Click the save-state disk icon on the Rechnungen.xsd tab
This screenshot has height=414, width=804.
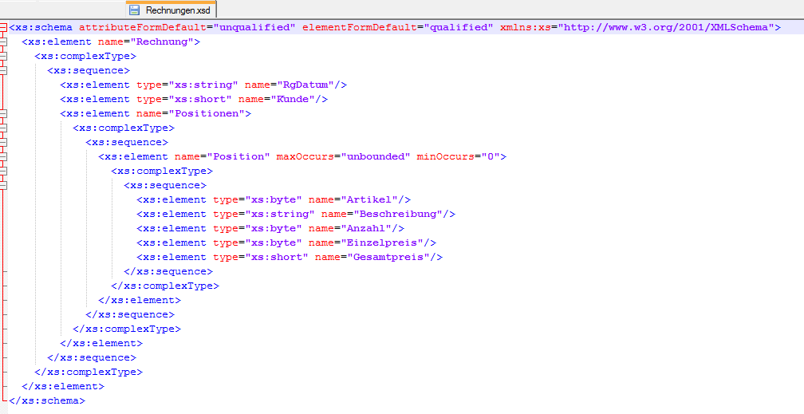tap(134, 10)
